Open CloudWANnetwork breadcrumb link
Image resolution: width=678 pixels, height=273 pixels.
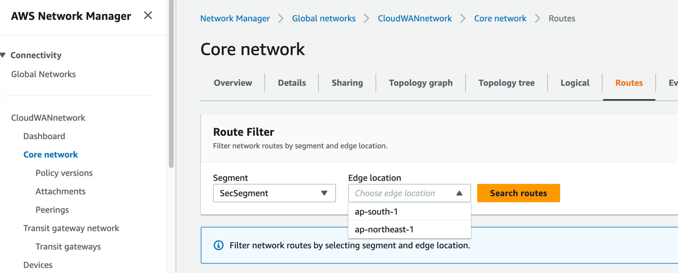click(415, 18)
